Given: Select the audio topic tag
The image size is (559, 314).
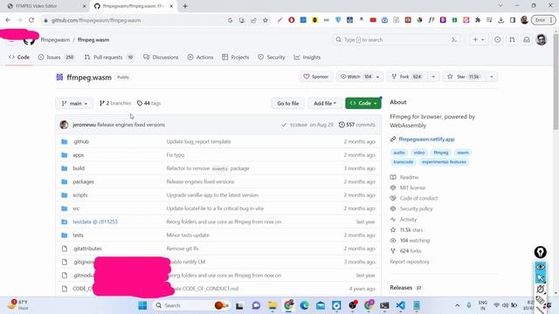Looking at the screenshot, I should pos(399,153).
